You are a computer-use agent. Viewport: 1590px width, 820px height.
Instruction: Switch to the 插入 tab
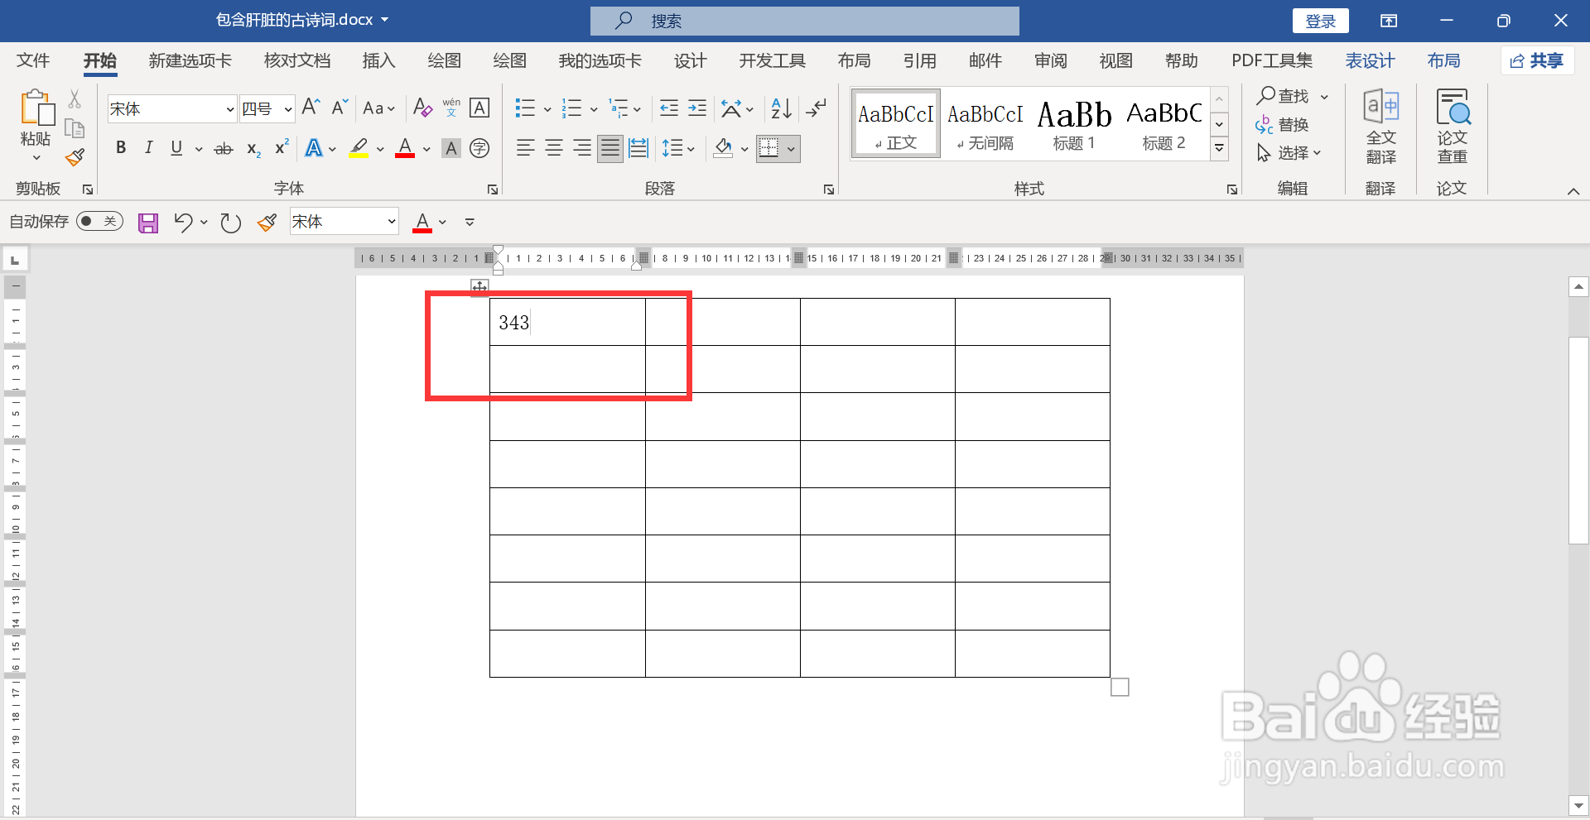click(x=378, y=60)
